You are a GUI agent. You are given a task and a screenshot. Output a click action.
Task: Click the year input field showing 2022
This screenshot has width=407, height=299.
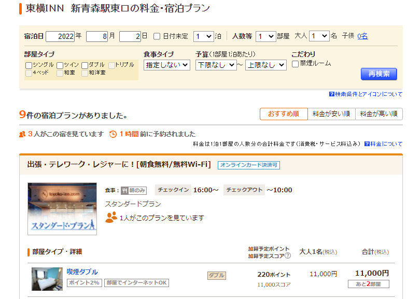60,36
